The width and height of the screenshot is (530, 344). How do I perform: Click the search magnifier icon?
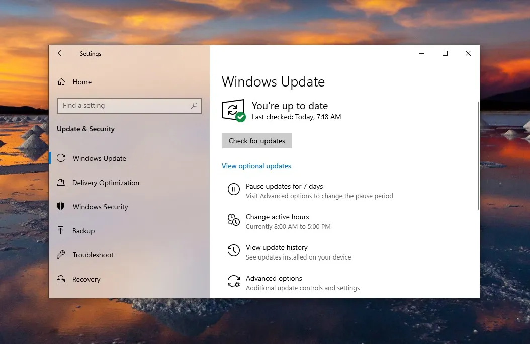pos(194,106)
